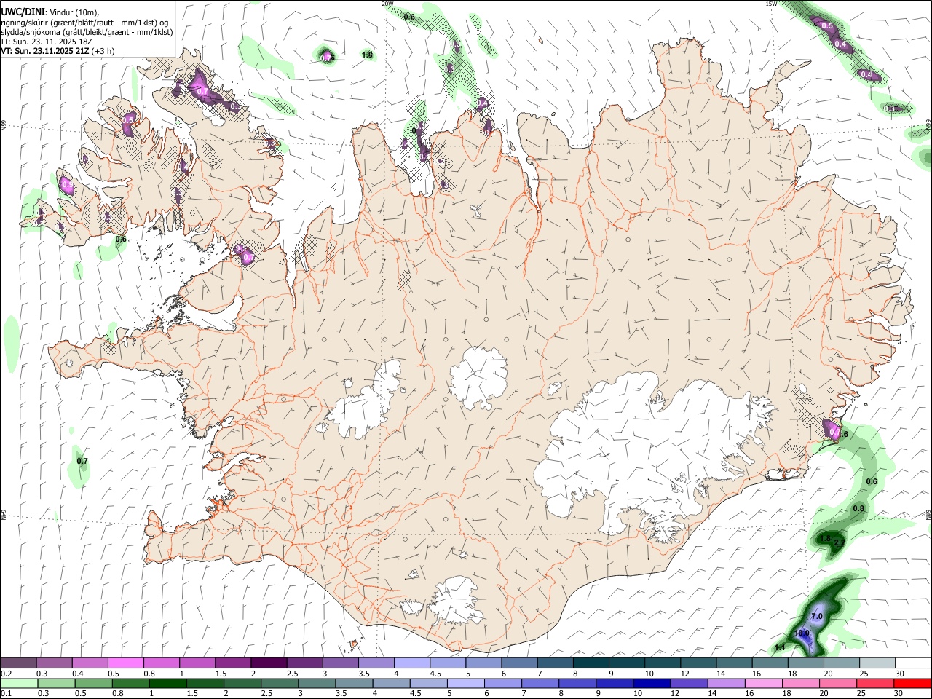Click the UWC/DINI title text
Image resolution: width=932 pixels, height=699 pixels.
tap(23, 12)
